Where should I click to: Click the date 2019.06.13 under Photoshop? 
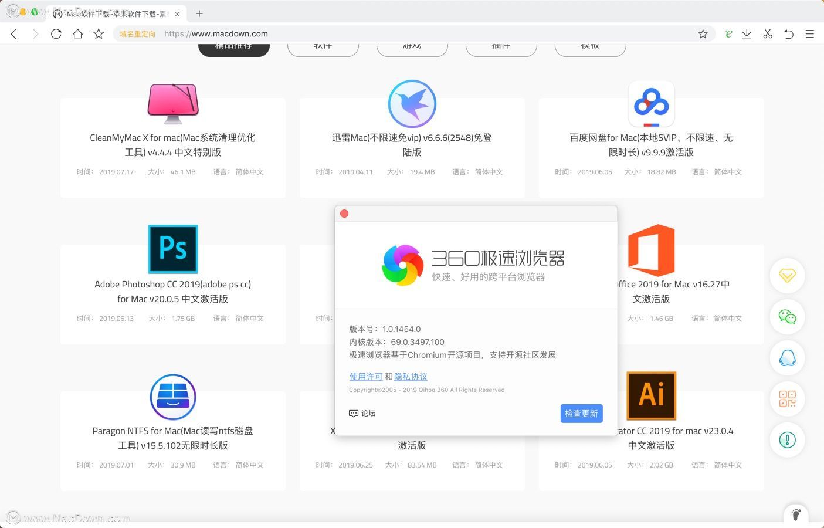(x=116, y=319)
